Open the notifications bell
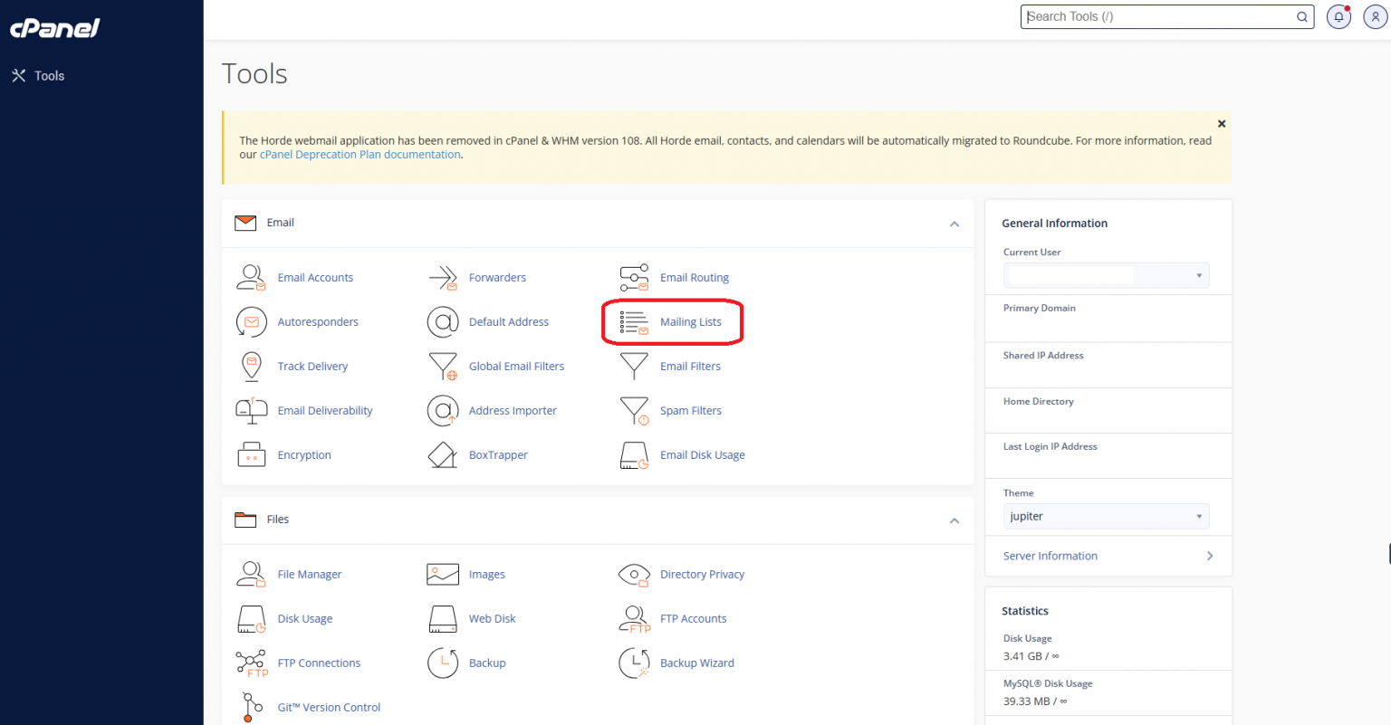Screen dimensions: 1391x725 [1338, 16]
